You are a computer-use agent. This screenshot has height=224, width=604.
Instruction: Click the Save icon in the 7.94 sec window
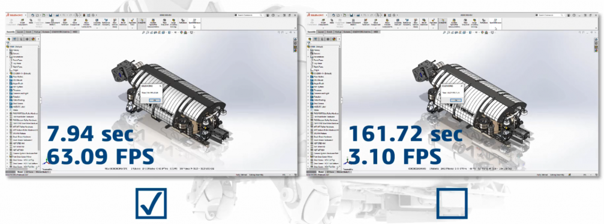(x=50, y=15)
